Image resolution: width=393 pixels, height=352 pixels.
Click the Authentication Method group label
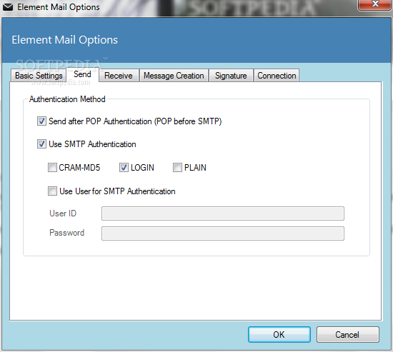pos(67,99)
